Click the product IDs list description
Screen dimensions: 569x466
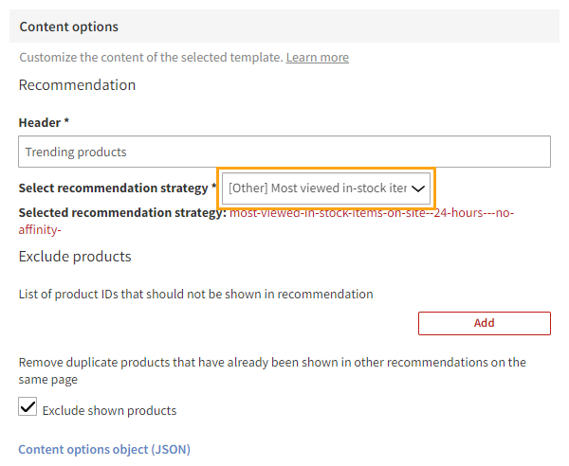pyautogui.click(x=195, y=295)
